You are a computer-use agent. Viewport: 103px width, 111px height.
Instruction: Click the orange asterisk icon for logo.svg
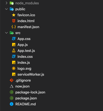pyautogui.click(x=14, y=68)
